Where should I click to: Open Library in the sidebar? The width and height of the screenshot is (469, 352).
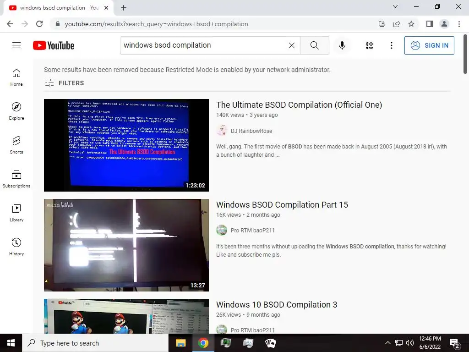pyautogui.click(x=16, y=213)
